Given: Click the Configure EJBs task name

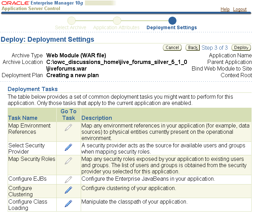Looking at the screenshot, I should coord(27,179).
